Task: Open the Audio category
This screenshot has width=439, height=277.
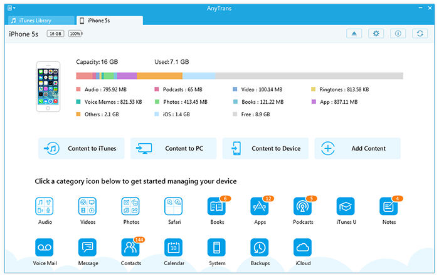Action: pyautogui.click(x=45, y=206)
